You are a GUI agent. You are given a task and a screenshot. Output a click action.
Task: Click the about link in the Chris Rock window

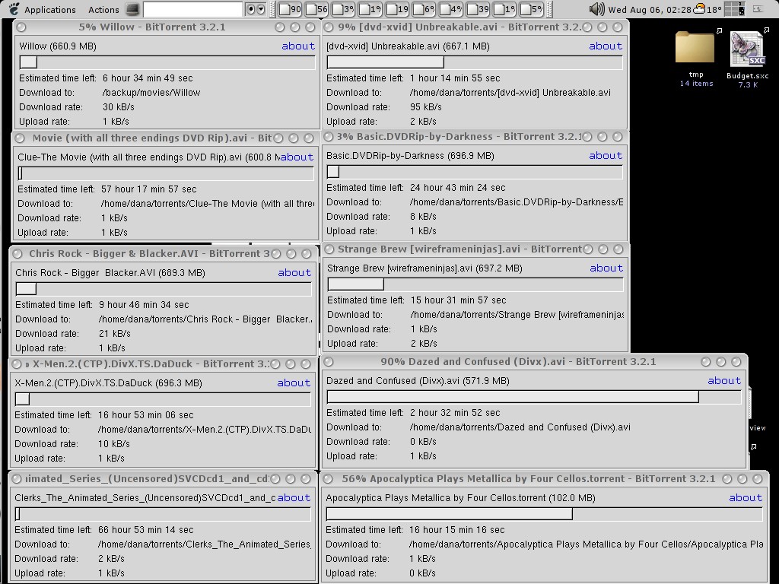[294, 273]
